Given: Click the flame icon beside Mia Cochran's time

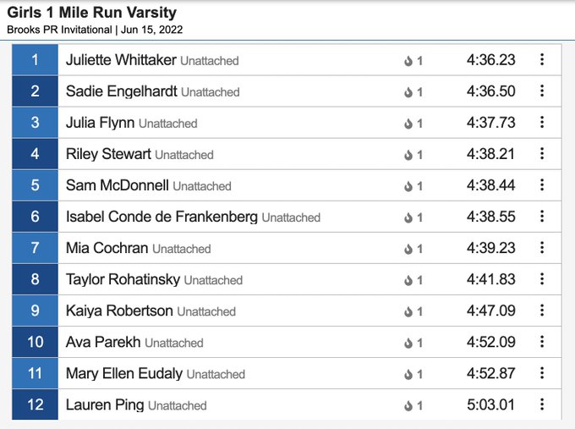Looking at the screenshot, I should pos(408,249).
